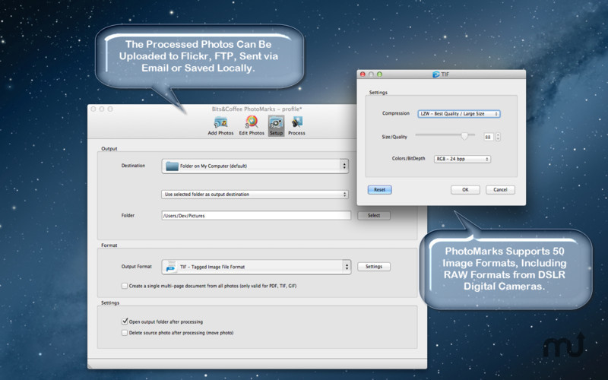Image resolution: width=608 pixels, height=380 pixels.
Task: Open the Colors/BitDepth dropdown
Action: coord(462,159)
